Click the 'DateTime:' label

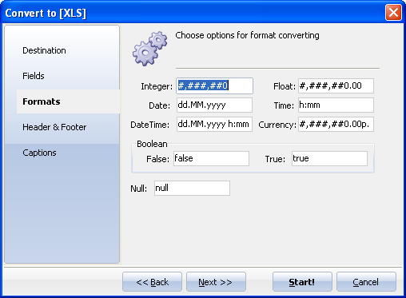click(x=149, y=125)
